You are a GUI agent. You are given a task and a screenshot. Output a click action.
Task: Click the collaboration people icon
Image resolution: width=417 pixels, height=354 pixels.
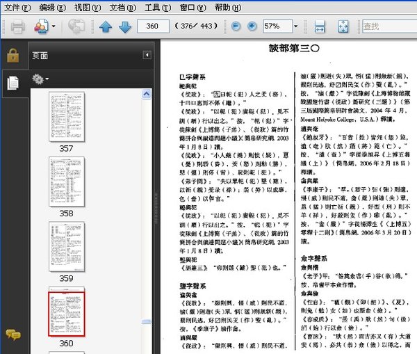(42, 26)
